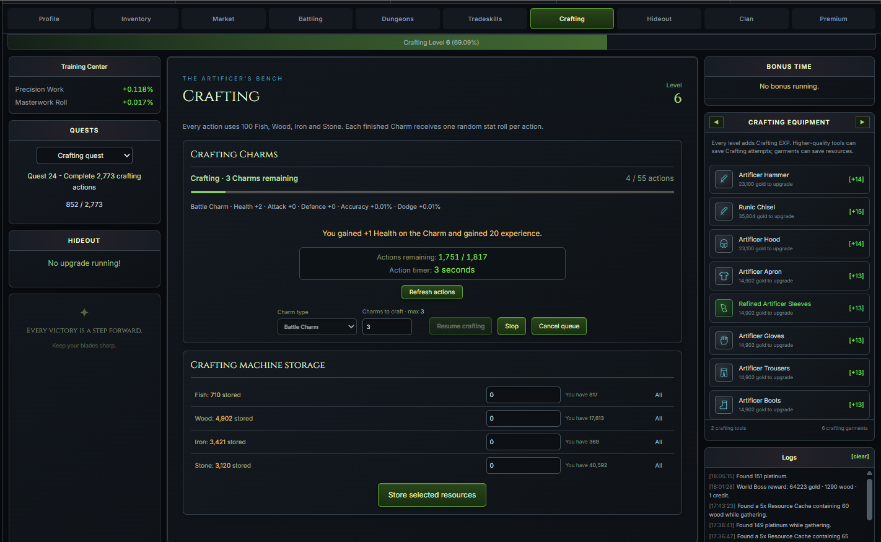
Task: Click the Masterwork Roll training entry
Action: tap(84, 102)
